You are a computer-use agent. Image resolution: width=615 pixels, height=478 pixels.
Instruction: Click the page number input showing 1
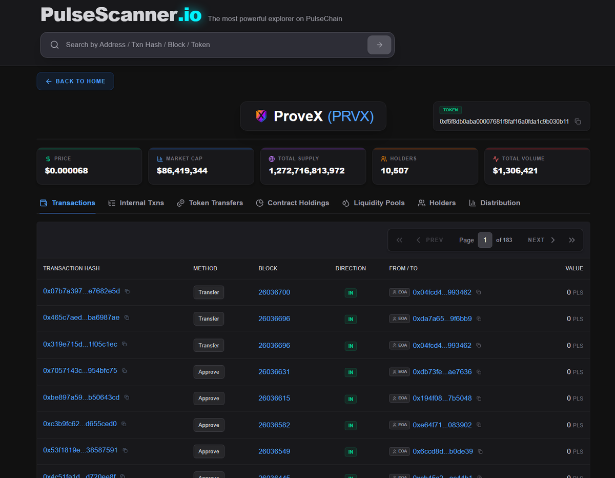(x=485, y=240)
